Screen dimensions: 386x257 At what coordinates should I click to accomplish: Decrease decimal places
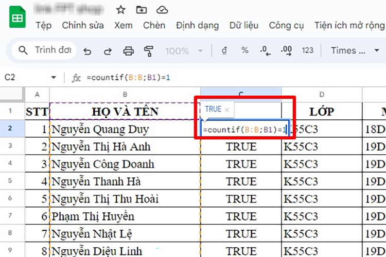pyautogui.click(x=266, y=51)
